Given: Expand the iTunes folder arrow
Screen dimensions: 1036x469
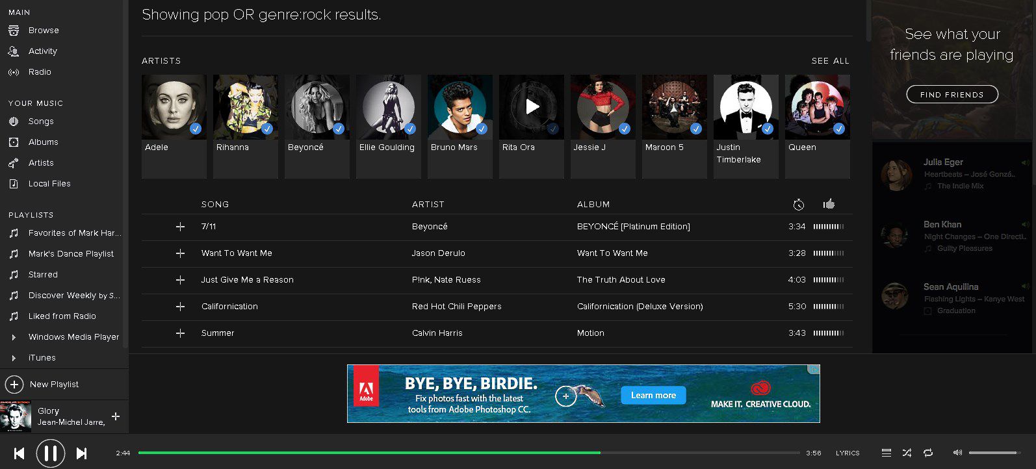Looking at the screenshot, I should pyautogui.click(x=14, y=358).
